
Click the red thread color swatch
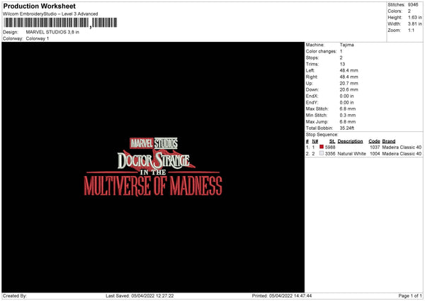[x=322, y=147]
